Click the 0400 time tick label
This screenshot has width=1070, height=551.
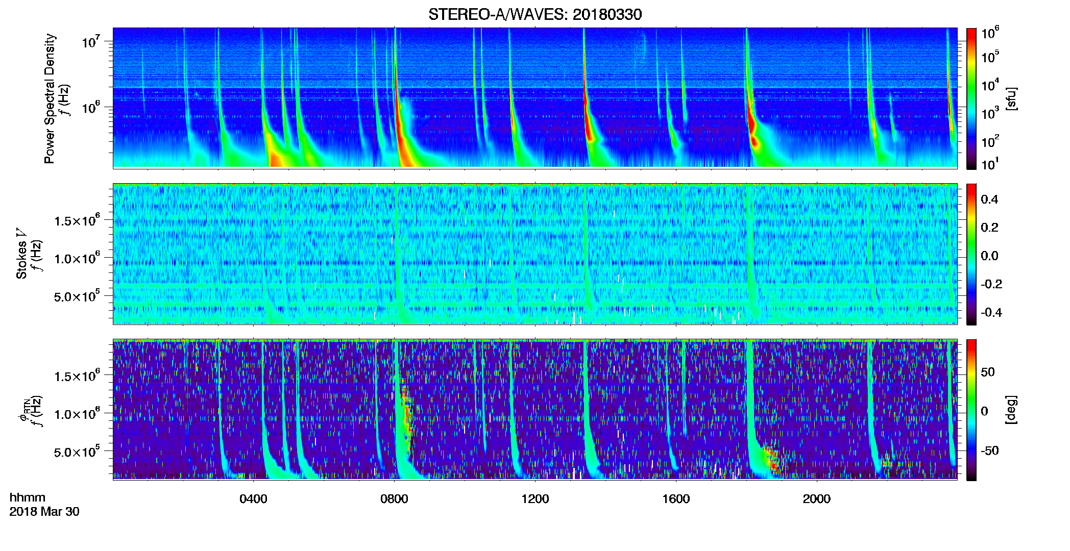point(253,498)
